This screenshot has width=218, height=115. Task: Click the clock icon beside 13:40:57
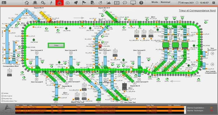197,3
